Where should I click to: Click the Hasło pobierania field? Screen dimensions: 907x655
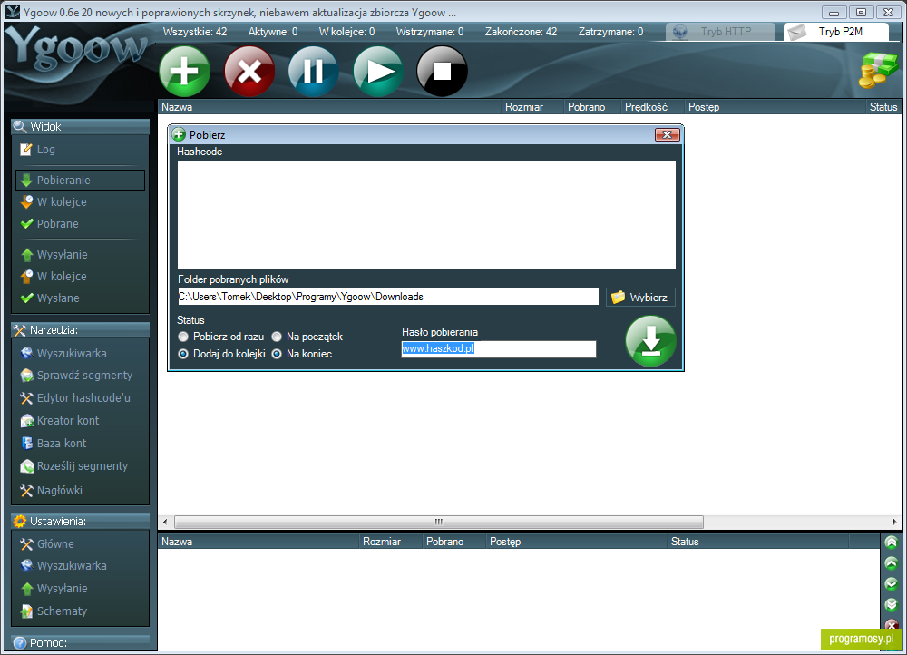click(x=499, y=349)
